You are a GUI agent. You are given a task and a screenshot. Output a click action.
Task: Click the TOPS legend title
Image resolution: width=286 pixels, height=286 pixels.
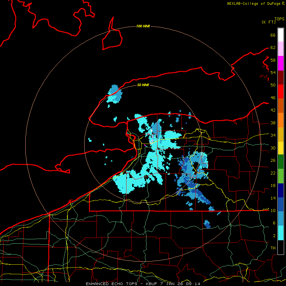tap(279, 19)
